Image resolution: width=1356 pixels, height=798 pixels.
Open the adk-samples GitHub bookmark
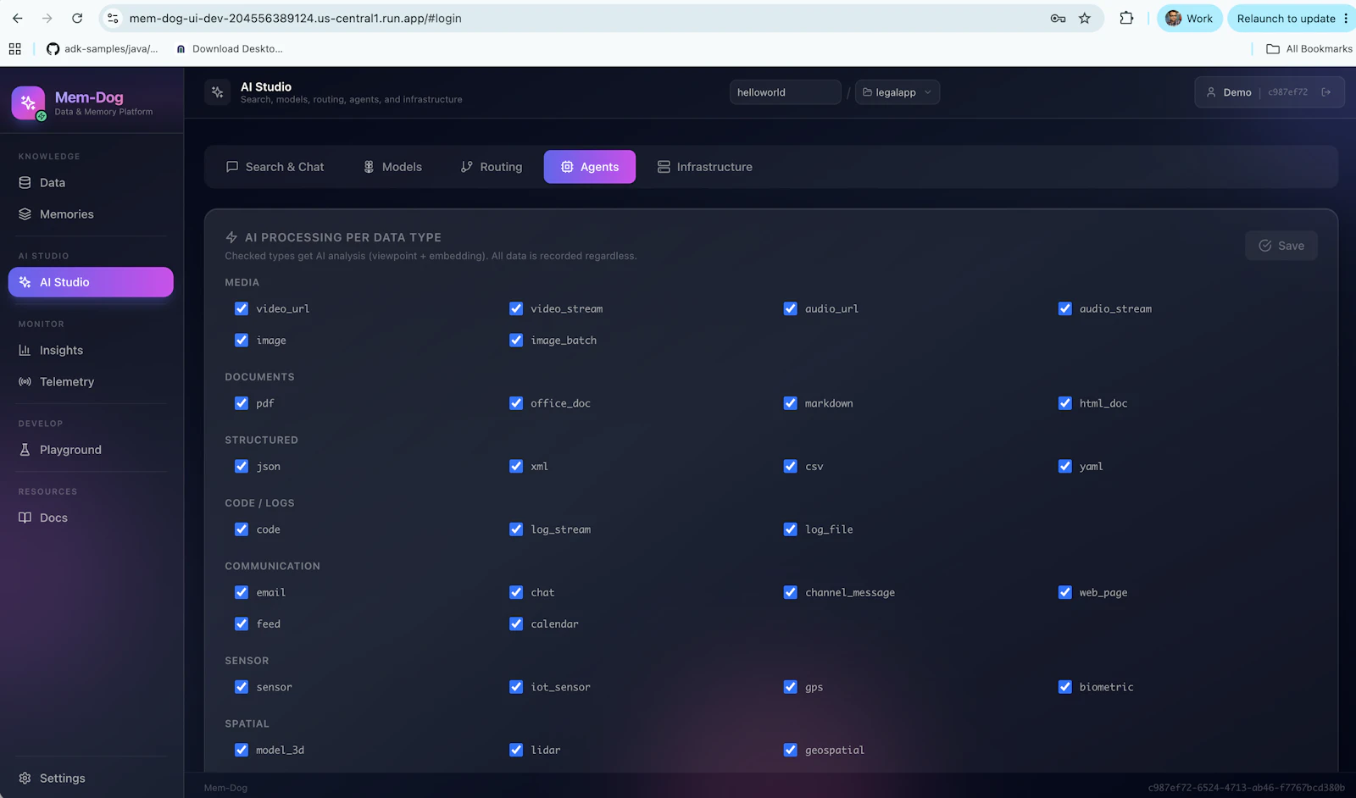click(102, 49)
